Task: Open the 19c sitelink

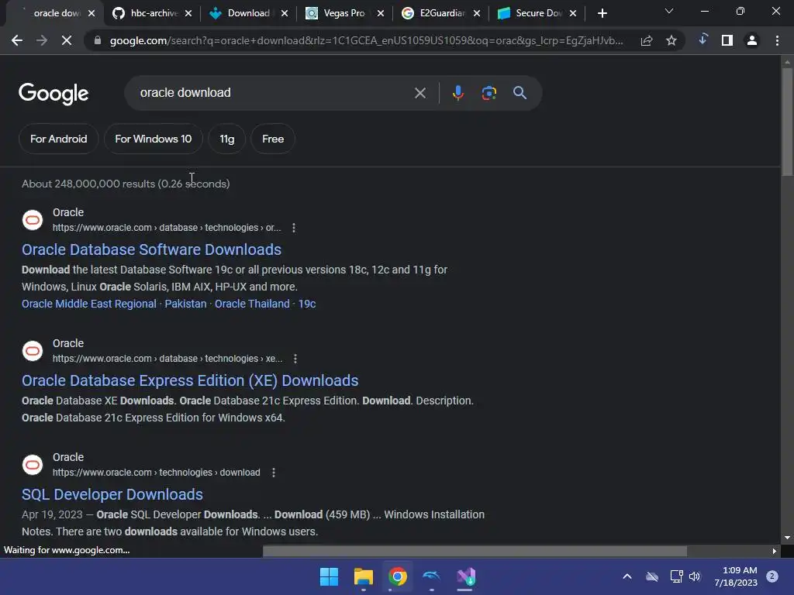Action: pos(307,304)
